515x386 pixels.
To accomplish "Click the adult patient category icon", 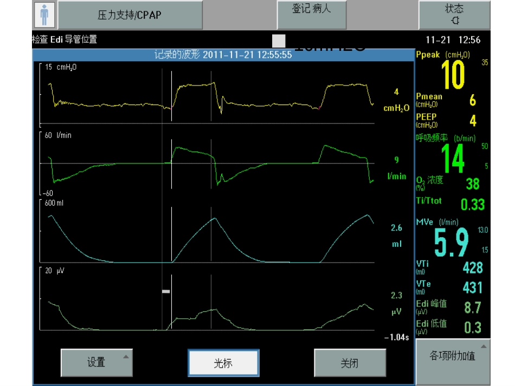I will pyautogui.click(x=44, y=15).
